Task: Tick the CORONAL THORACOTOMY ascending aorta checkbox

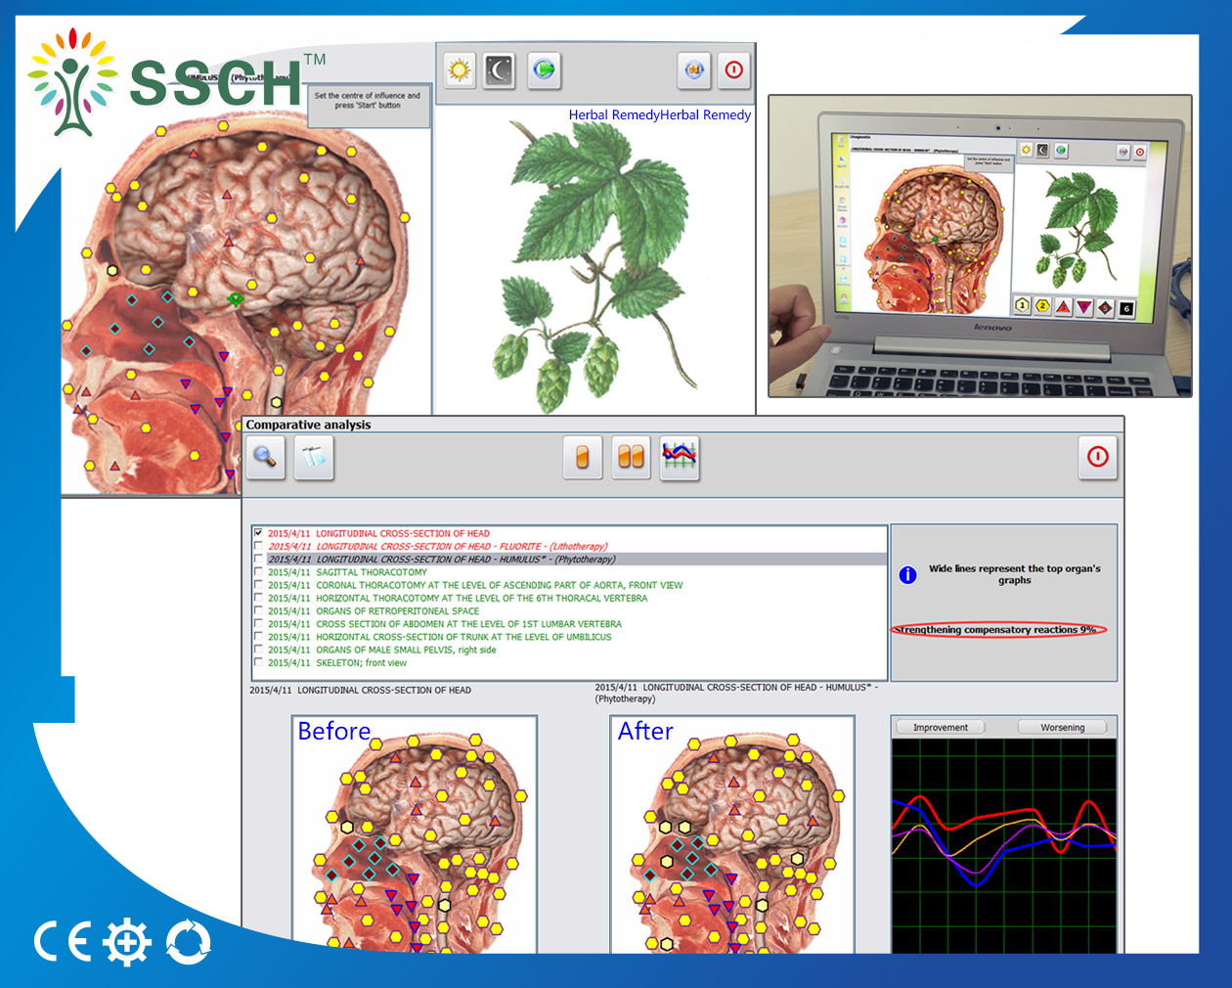Action: (x=258, y=585)
